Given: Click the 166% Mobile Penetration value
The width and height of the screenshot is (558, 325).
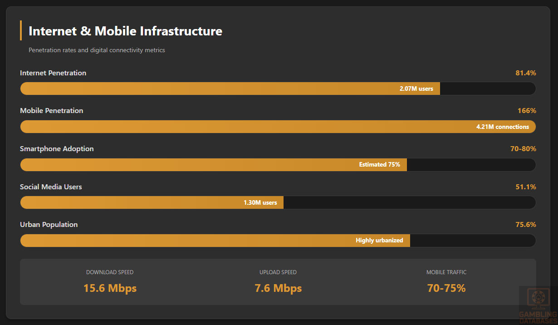Looking at the screenshot, I should point(527,111).
